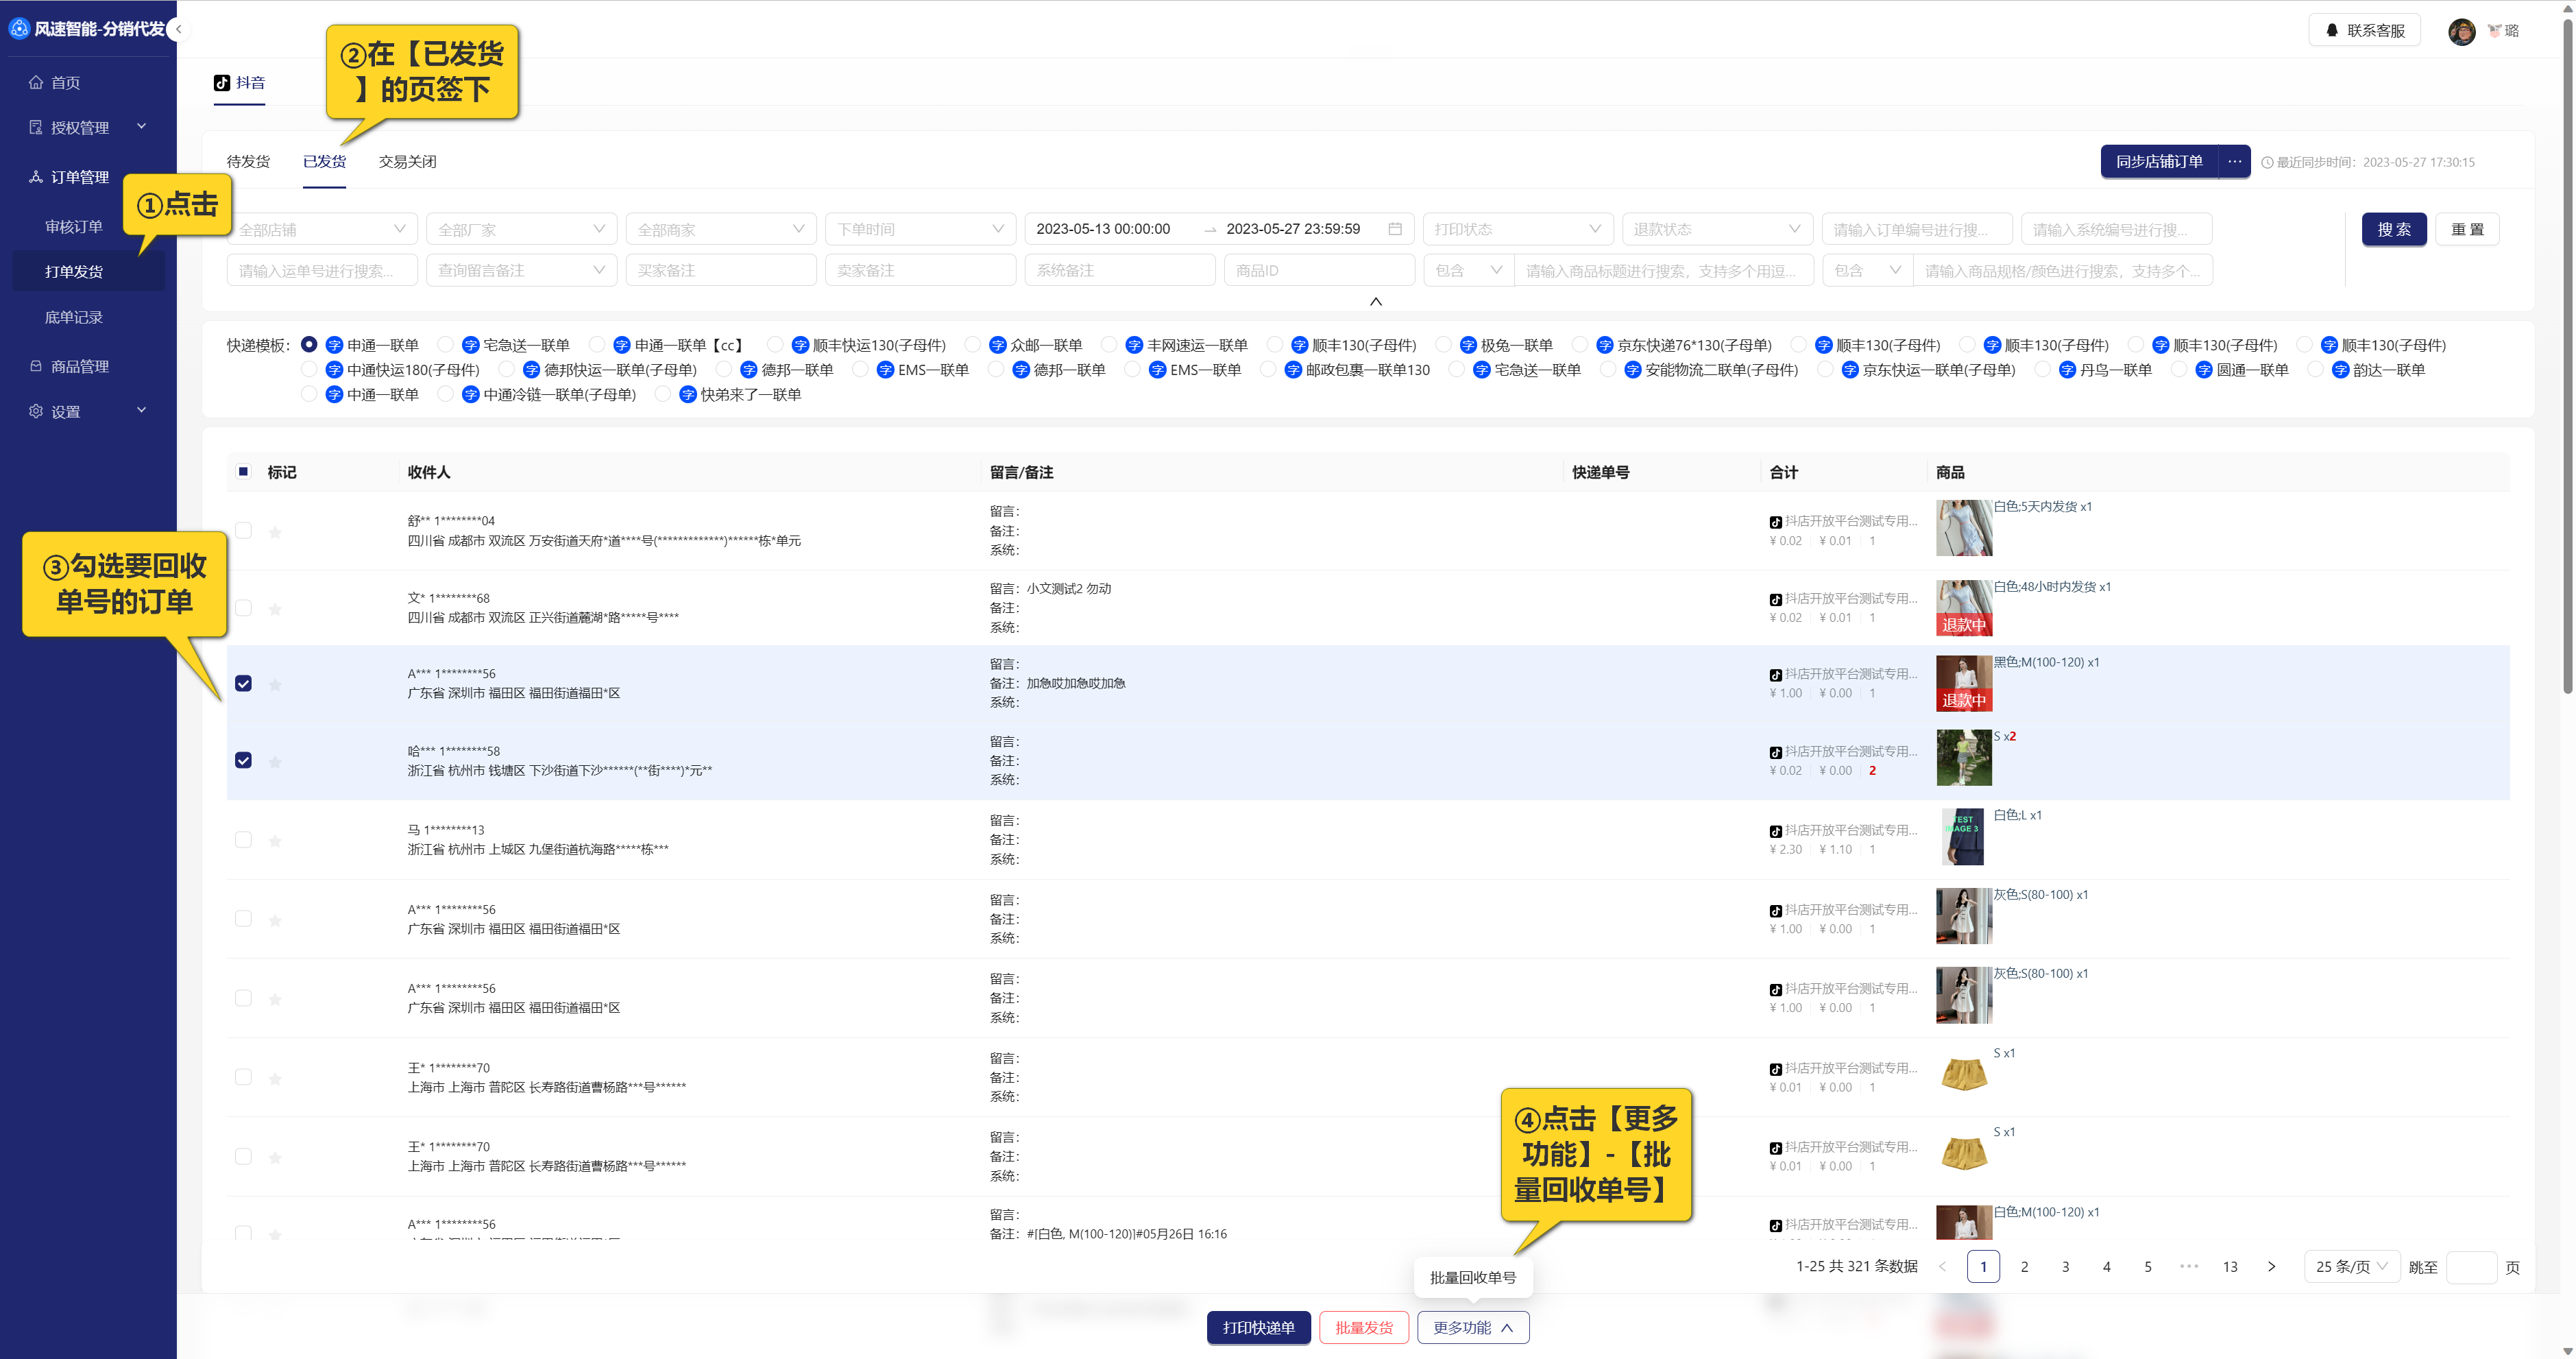
Task: Open calendar icon in date range field
Action: (x=1395, y=229)
